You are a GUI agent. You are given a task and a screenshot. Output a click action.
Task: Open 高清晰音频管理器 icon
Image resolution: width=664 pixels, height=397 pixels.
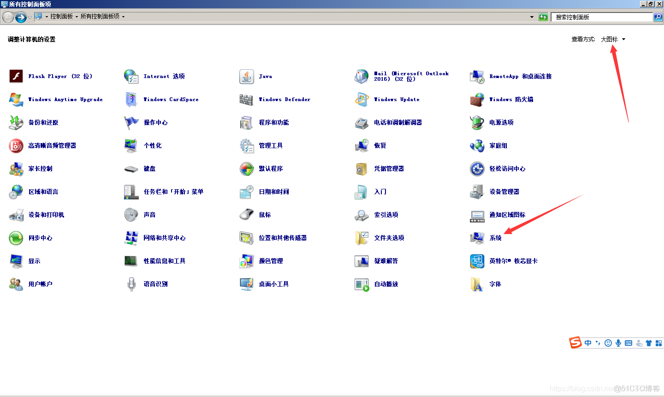(16, 145)
